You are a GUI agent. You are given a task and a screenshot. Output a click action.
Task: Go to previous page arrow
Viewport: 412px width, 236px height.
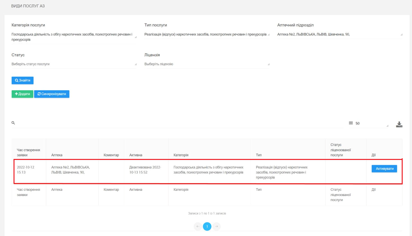(x=198, y=227)
